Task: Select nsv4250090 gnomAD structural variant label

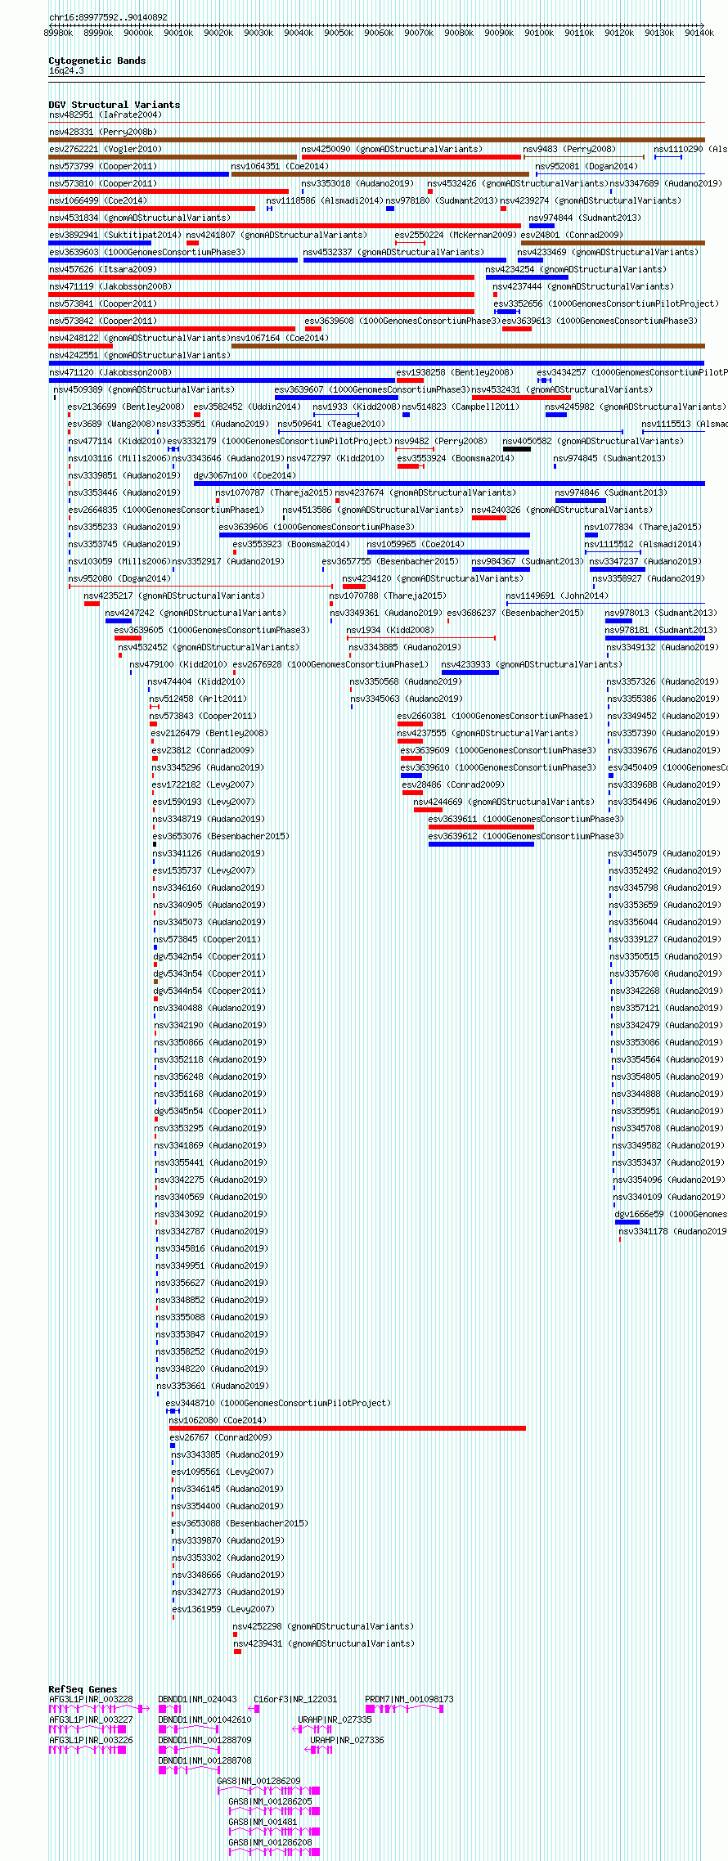Action: click(392, 149)
